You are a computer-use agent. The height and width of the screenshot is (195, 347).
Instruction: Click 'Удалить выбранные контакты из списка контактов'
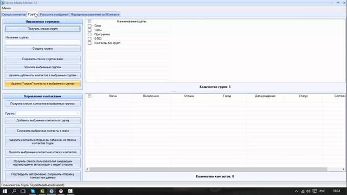43,152
